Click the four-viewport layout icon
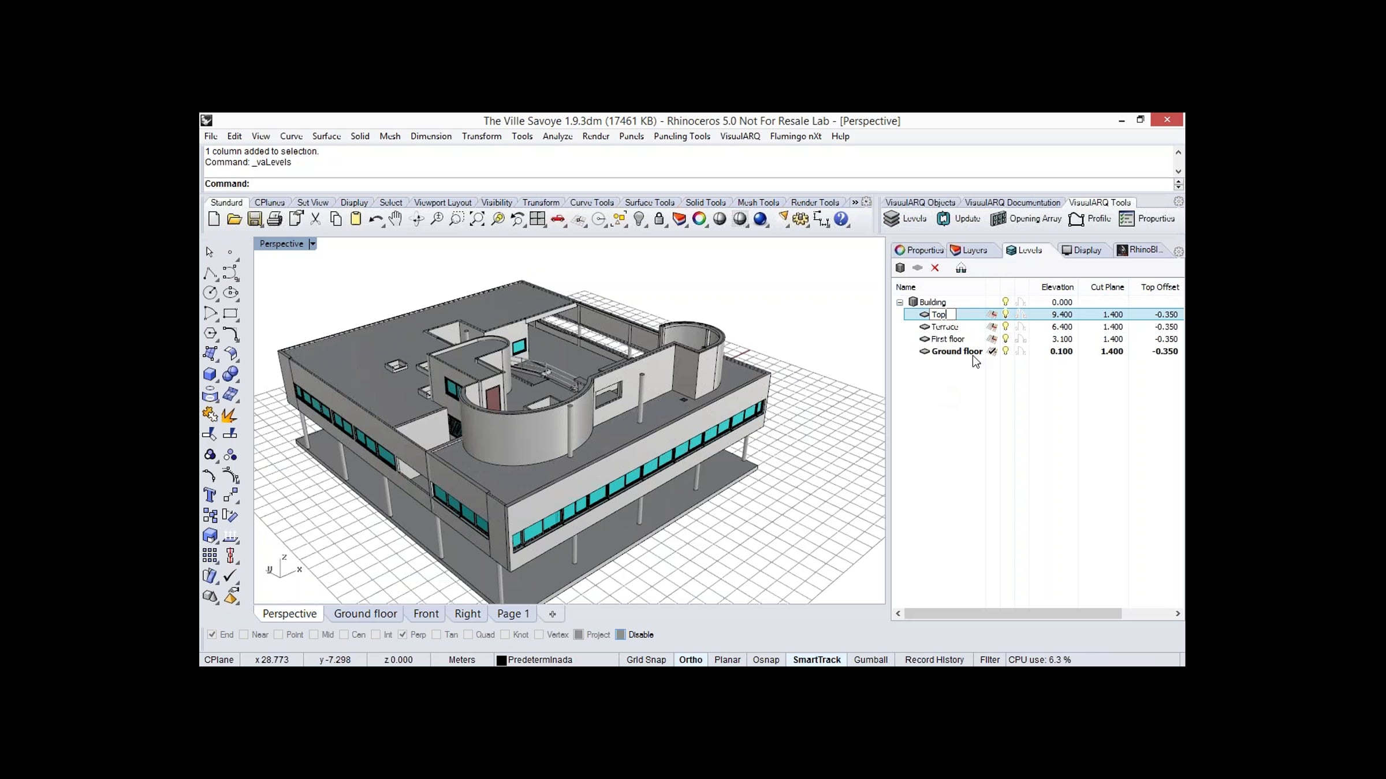 point(538,219)
